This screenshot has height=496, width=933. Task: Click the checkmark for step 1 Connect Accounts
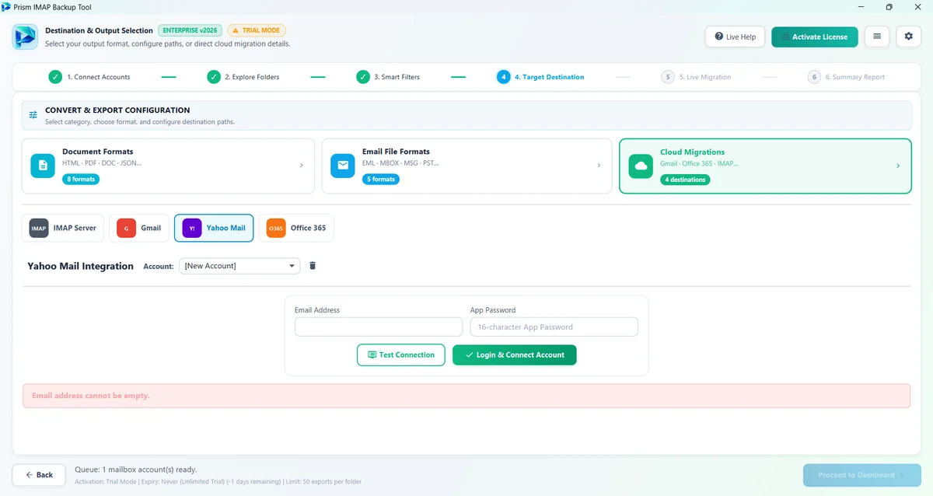coord(55,77)
